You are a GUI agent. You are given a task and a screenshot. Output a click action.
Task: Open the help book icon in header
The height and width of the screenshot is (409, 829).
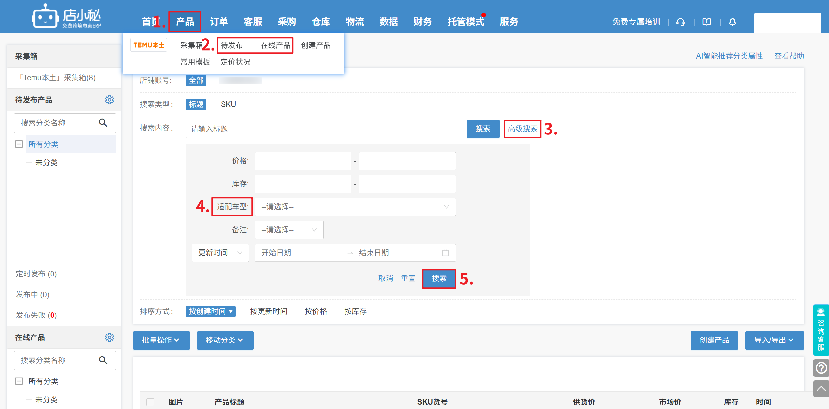[706, 22]
